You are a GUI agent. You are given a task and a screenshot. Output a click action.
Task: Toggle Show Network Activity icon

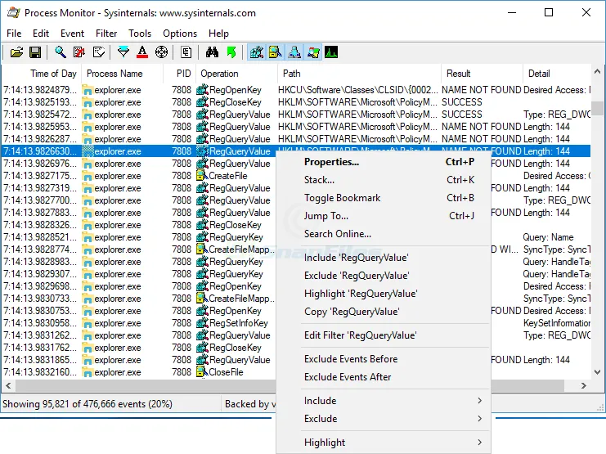(x=294, y=52)
